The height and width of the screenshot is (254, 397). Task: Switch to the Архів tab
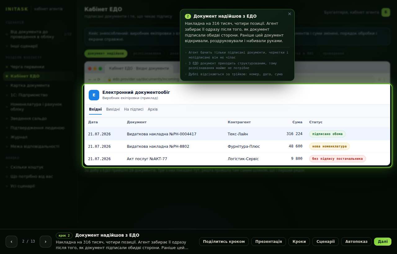coord(153,109)
